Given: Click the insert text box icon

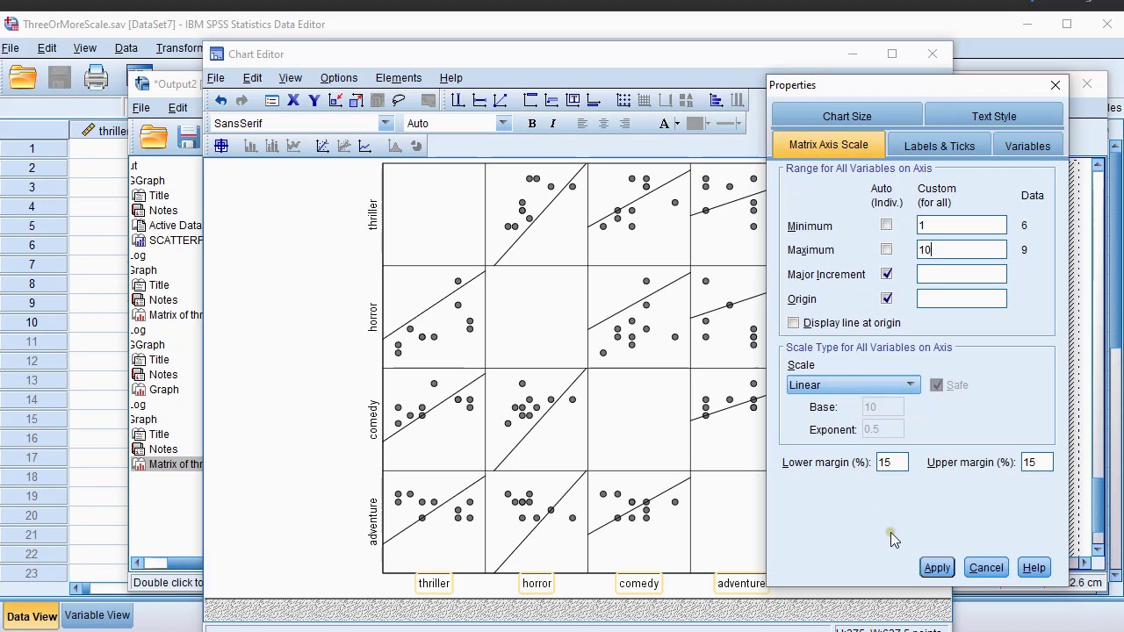Looking at the screenshot, I should point(573,100).
